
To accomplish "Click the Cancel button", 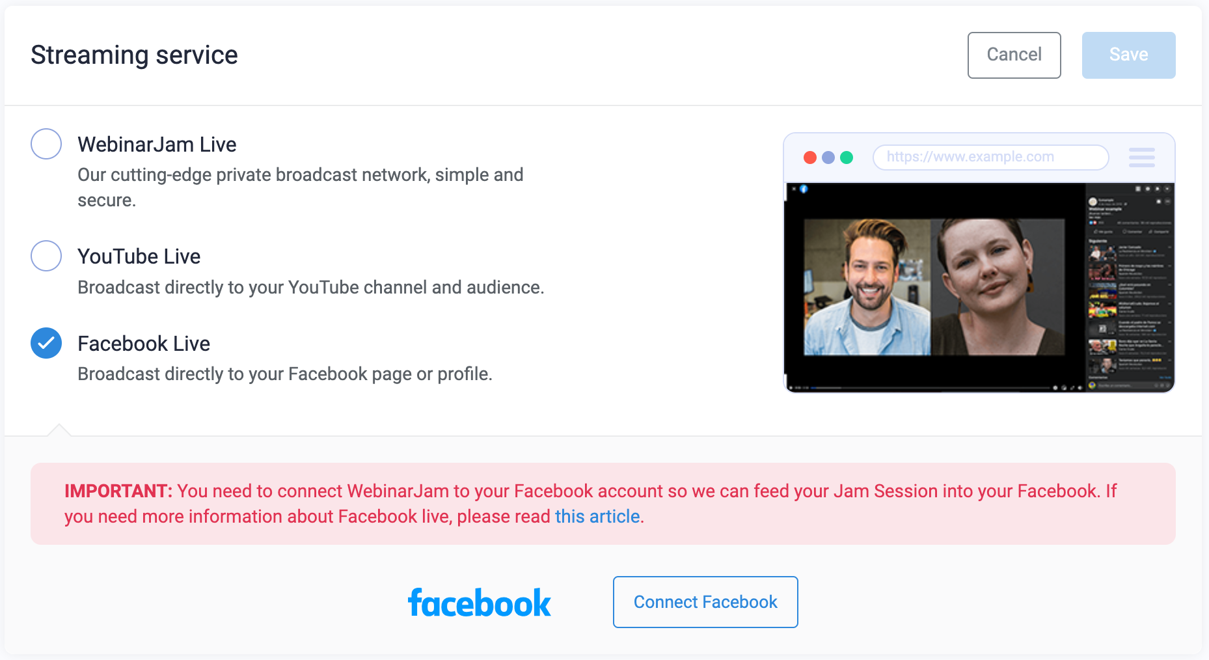I will pos(1014,55).
